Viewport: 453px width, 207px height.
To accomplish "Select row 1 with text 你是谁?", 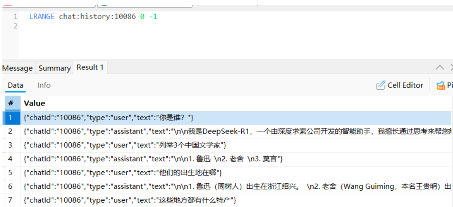I will (236, 118).
